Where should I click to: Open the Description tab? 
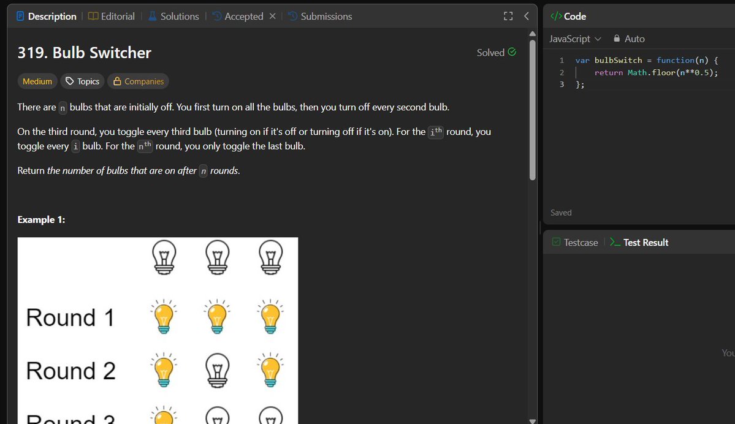(46, 17)
